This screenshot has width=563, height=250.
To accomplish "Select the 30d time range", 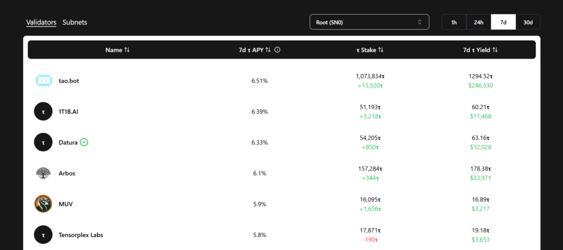I will click(x=528, y=22).
